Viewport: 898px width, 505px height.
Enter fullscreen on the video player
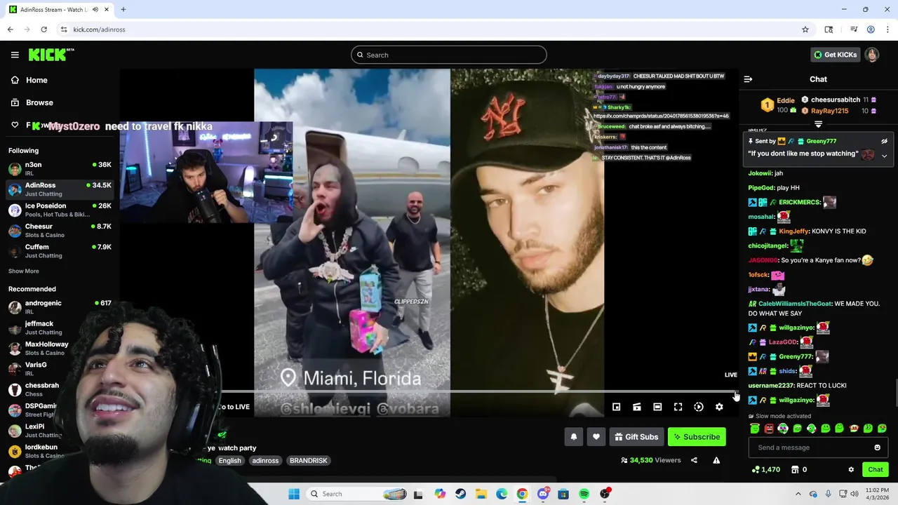point(678,407)
